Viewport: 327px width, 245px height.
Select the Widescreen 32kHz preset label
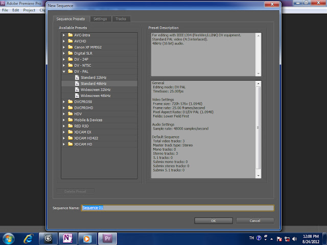pos(96,90)
